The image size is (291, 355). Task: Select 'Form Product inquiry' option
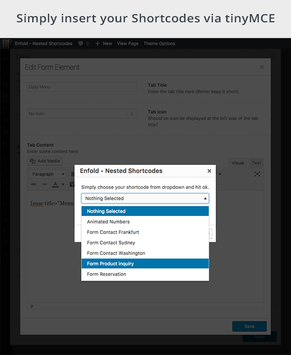click(x=145, y=263)
